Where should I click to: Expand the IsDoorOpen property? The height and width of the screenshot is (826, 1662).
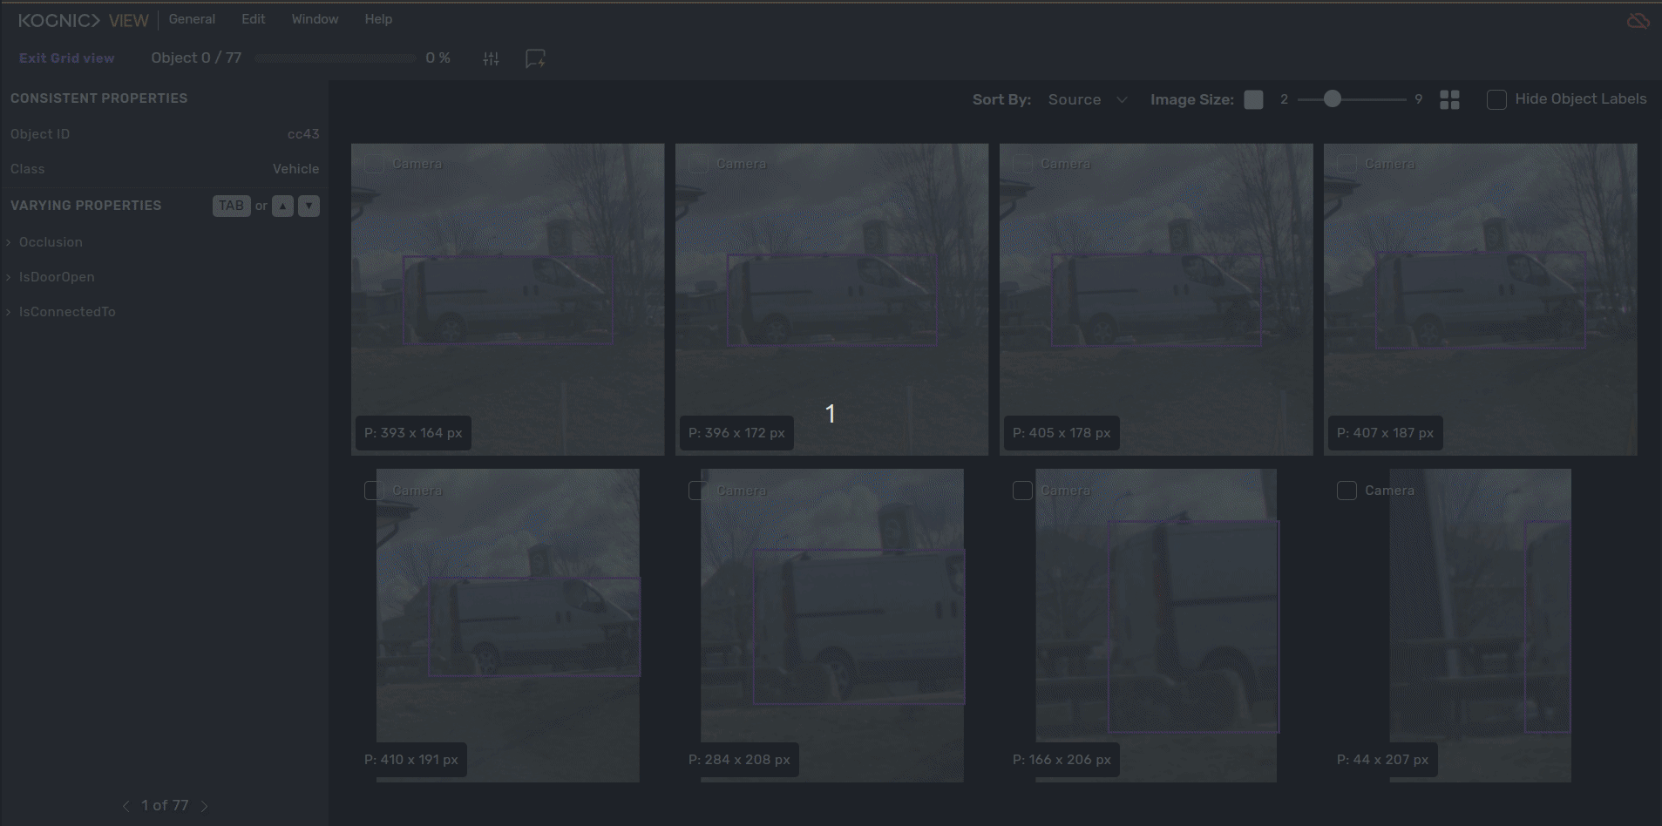57,277
